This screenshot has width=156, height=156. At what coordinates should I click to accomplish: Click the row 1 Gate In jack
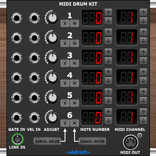pos(16,18)
